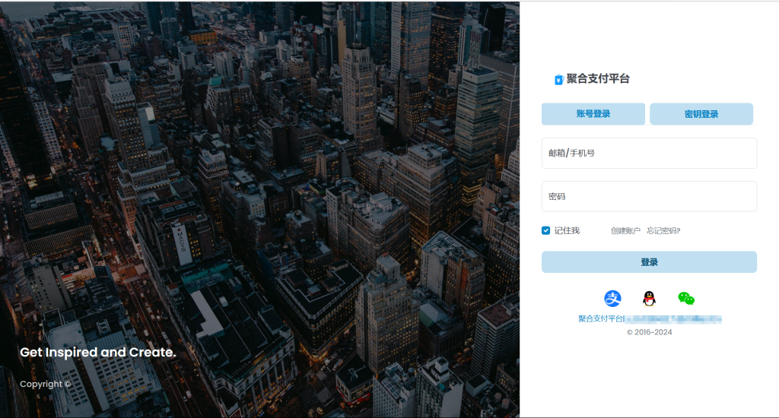Click the 登录 button
779x418 pixels.
(x=650, y=262)
